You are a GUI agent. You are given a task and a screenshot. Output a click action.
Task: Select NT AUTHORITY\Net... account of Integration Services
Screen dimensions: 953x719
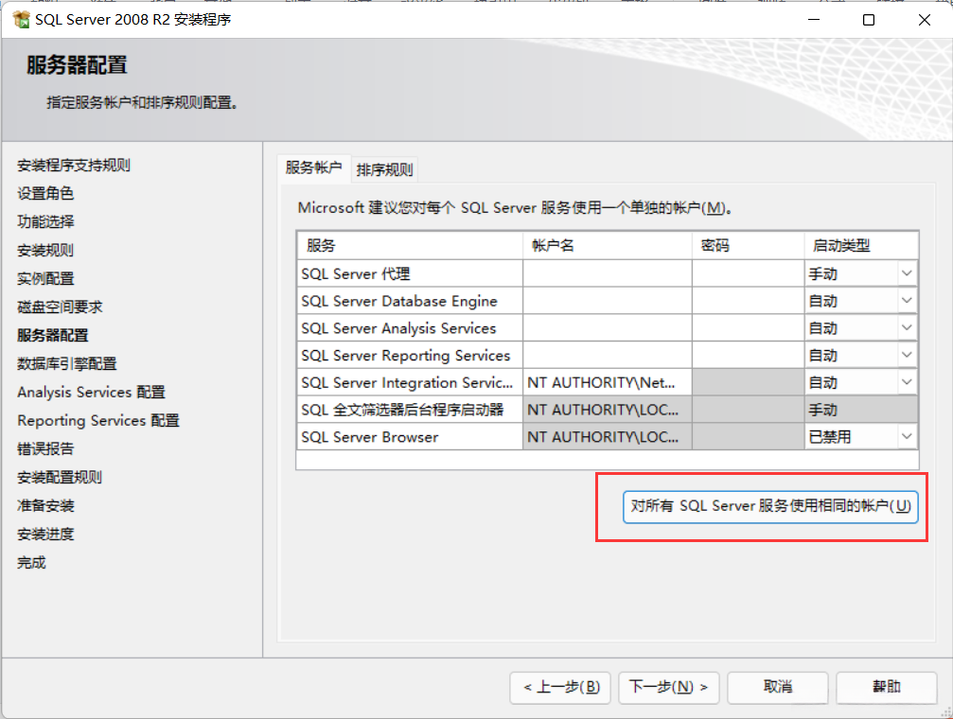[608, 382]
